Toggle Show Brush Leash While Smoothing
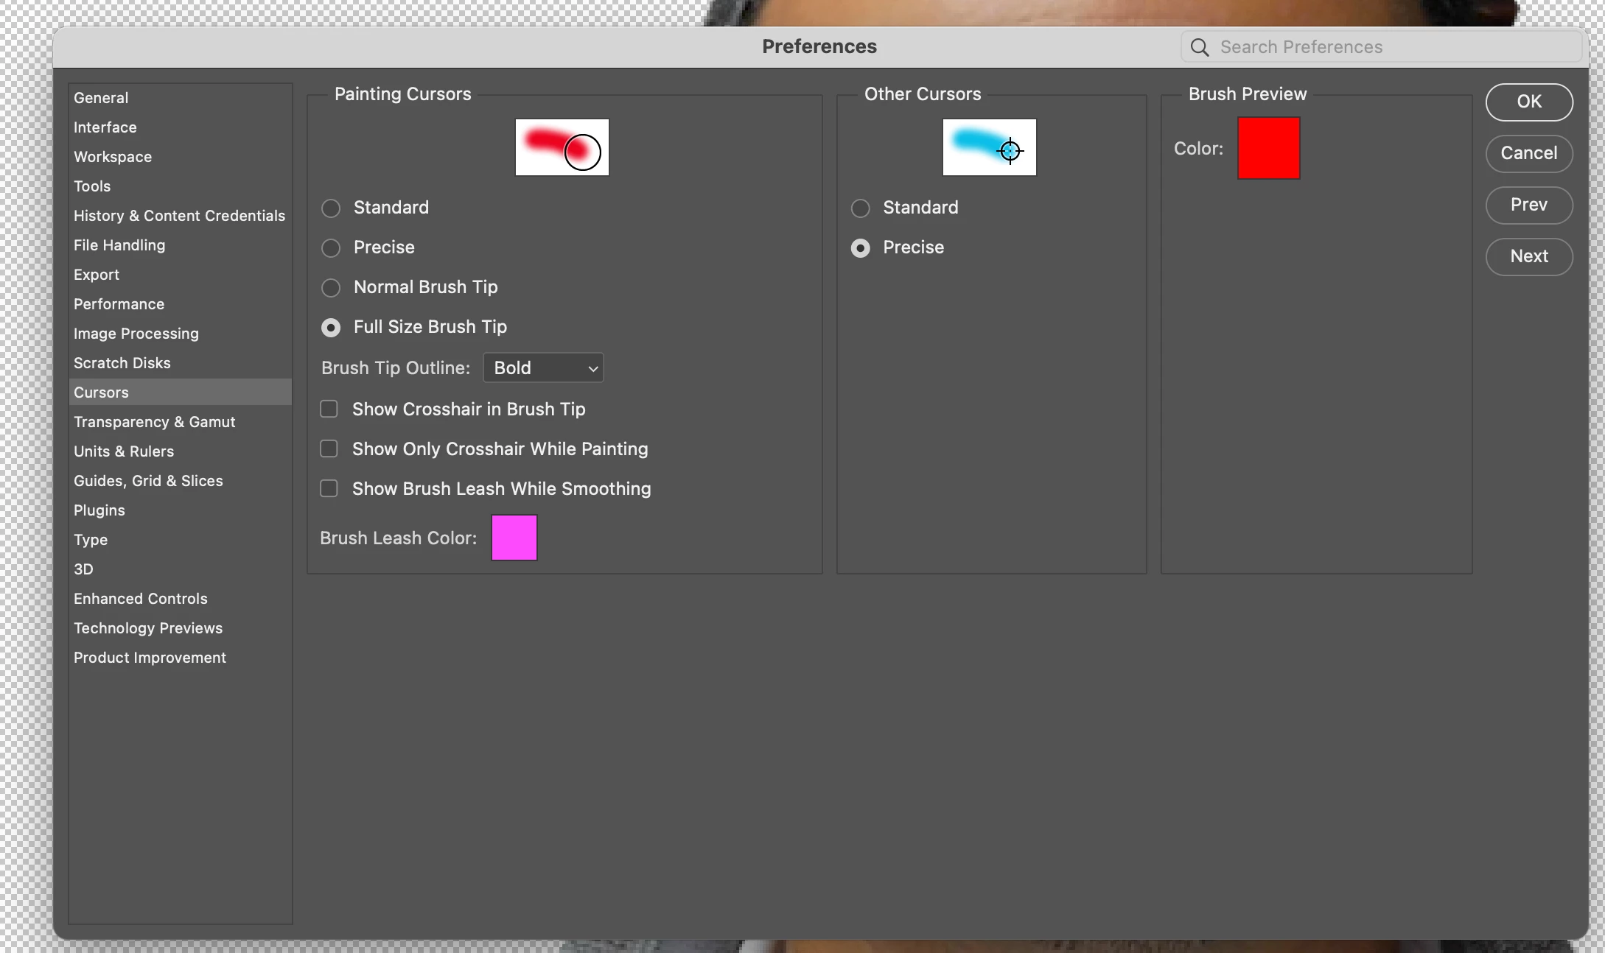1605x953 pixels. coord(329,489)
